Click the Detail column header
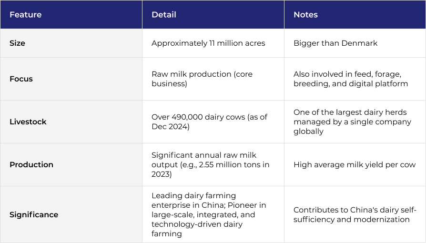This screenshot has width=426, height=243. [x=164, y=15]
